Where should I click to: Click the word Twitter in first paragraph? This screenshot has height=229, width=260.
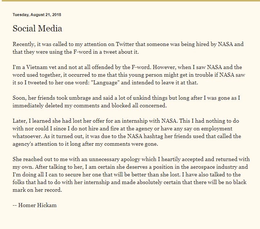pyautogui.click(x=125, y=44)
